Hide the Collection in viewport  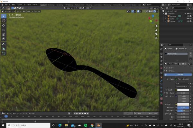tap(188, 13)
